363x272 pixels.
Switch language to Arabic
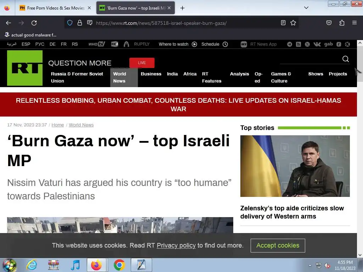click(12, 44)
